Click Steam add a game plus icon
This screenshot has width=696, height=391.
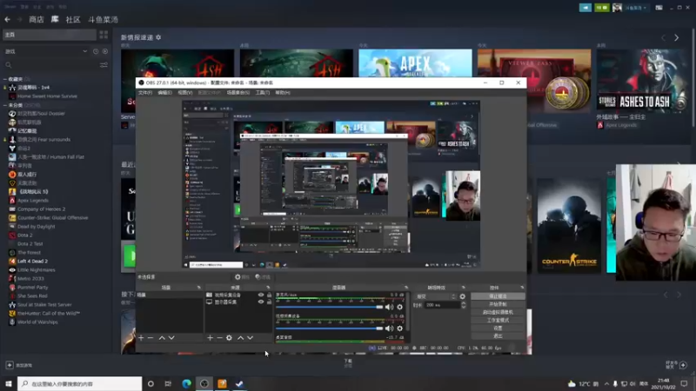[x=10, y=365]
